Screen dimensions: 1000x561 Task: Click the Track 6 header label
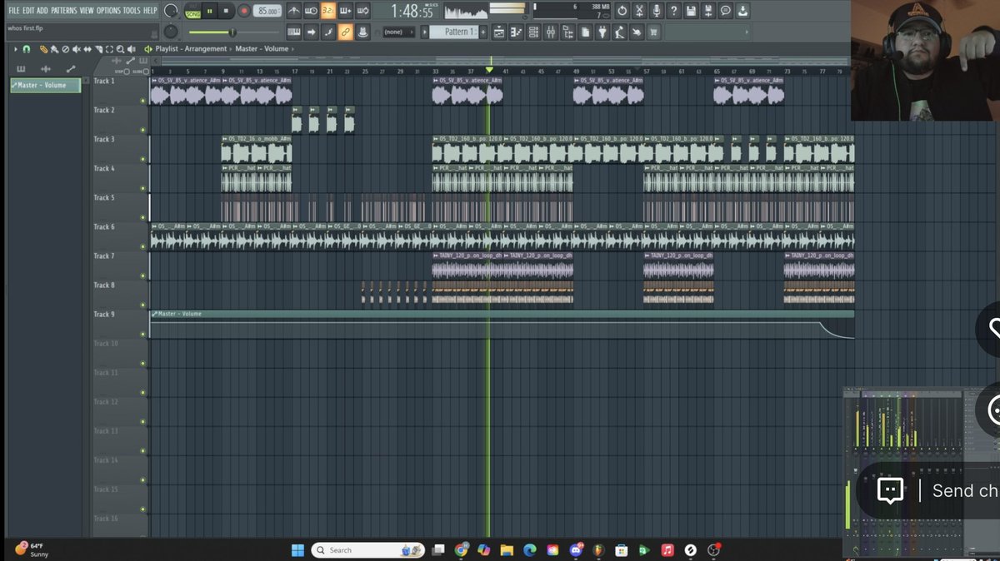104,226
